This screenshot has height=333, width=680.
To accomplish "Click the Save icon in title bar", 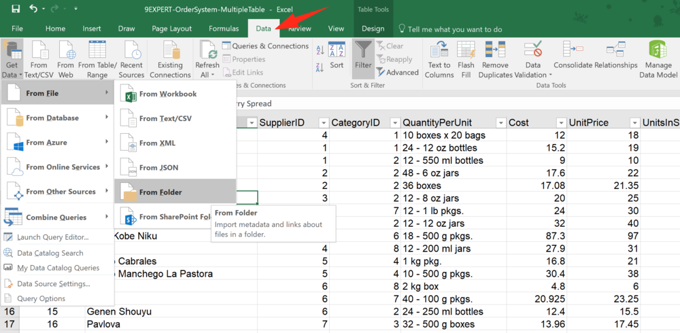I will [16, 9].
